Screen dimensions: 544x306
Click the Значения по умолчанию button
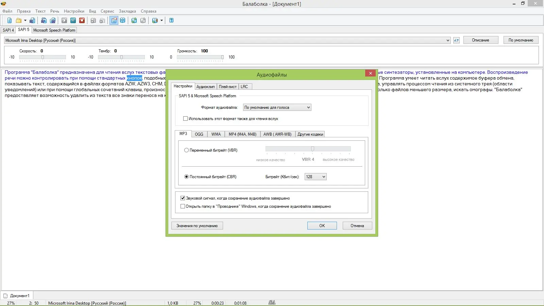coord(197,226)
